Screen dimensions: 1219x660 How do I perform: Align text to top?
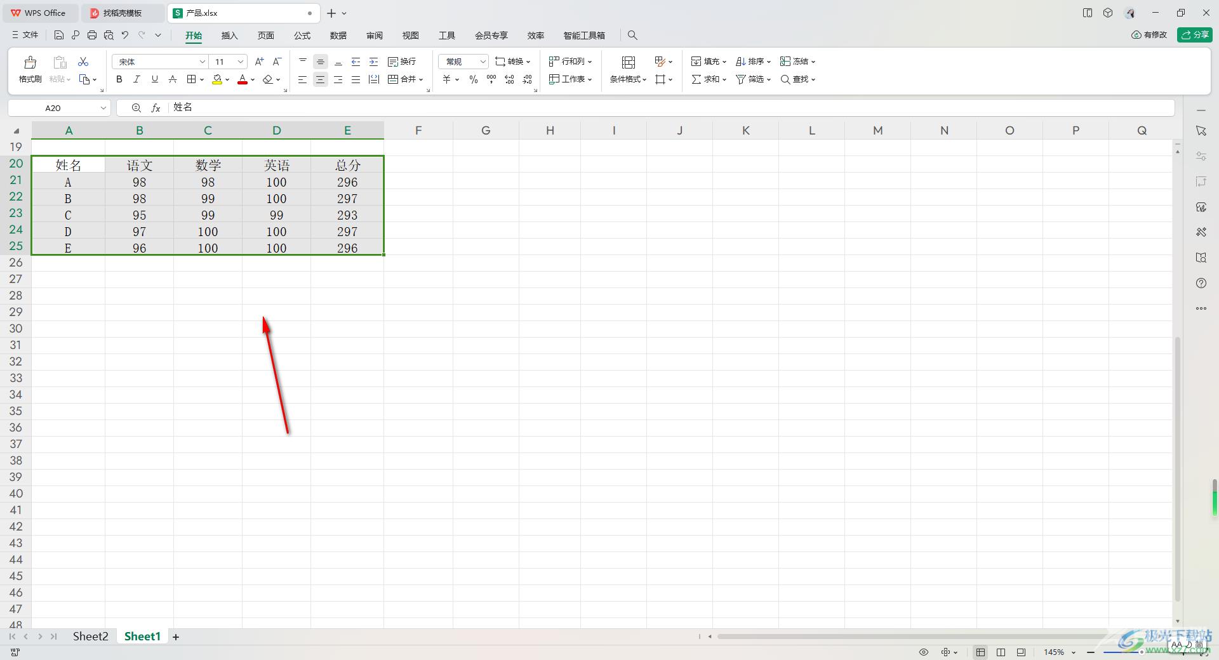[x=303, y=62]
